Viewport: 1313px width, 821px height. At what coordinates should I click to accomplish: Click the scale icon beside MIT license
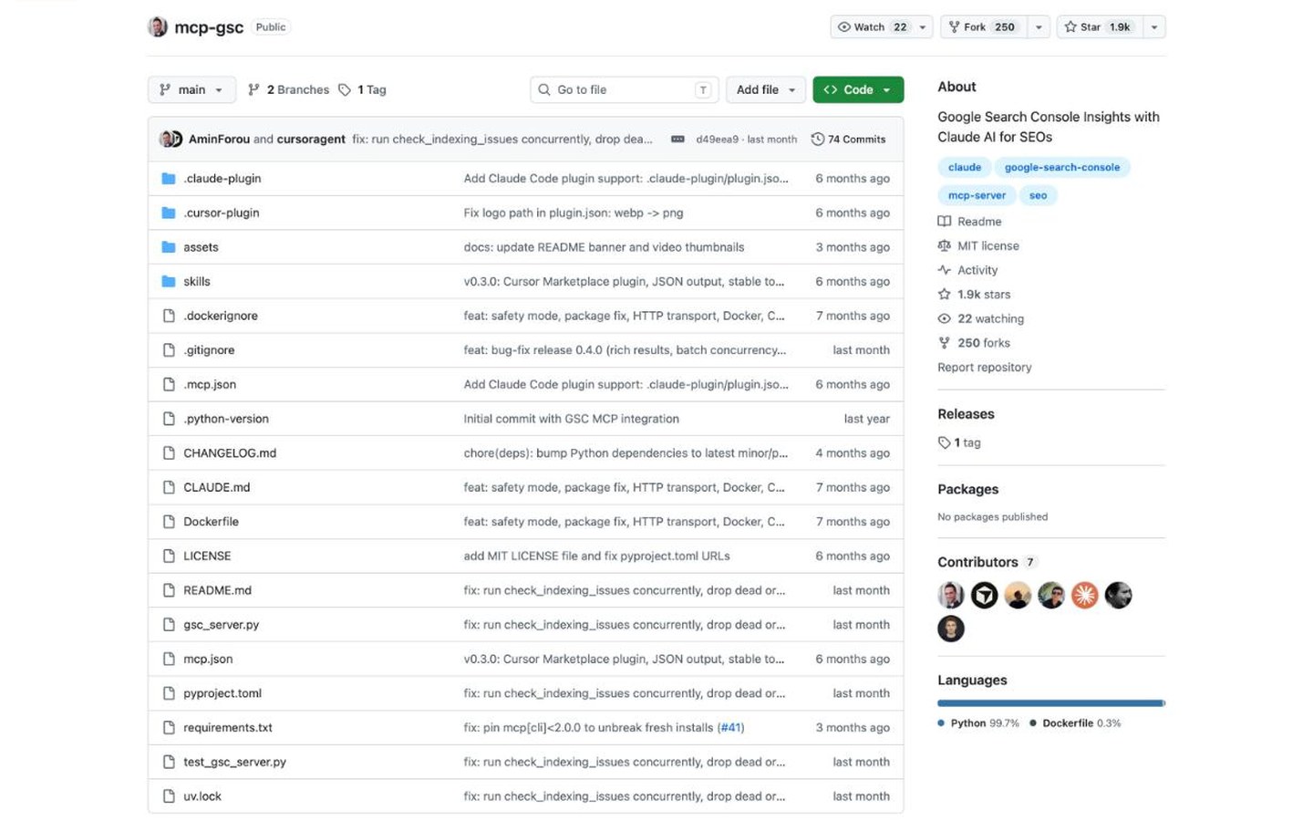click(944, 246)
